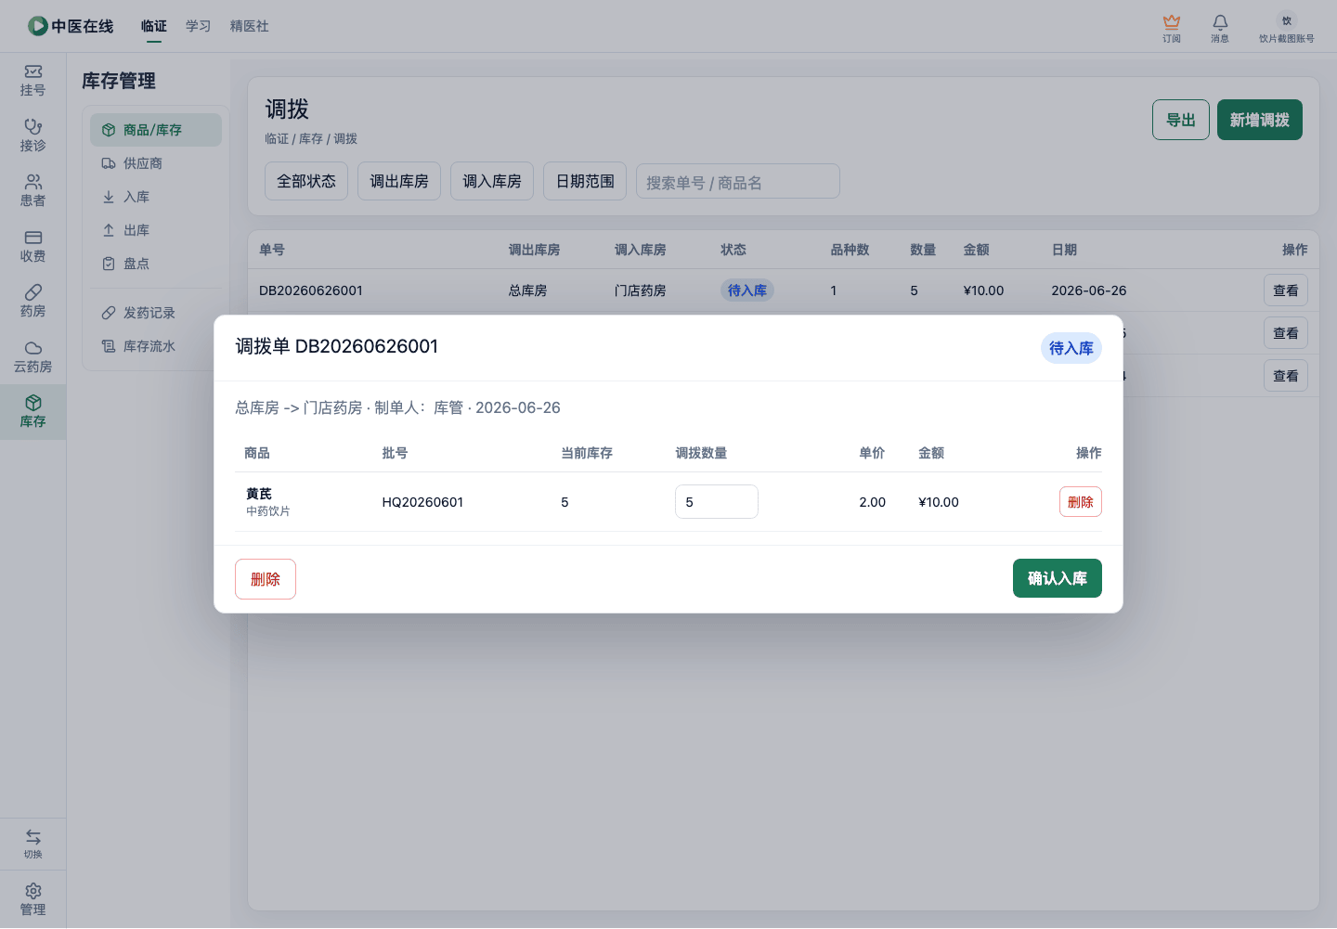Open 供应商 menu item

(x=156, y=163)
